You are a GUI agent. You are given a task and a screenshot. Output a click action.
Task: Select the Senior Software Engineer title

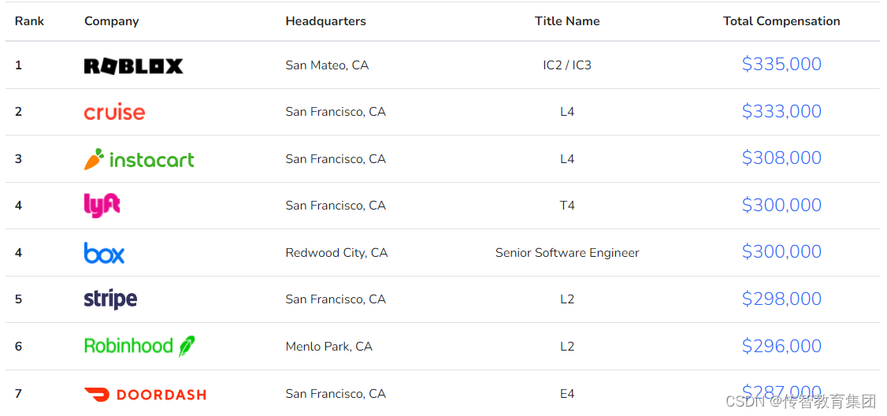tap(567, 253)
